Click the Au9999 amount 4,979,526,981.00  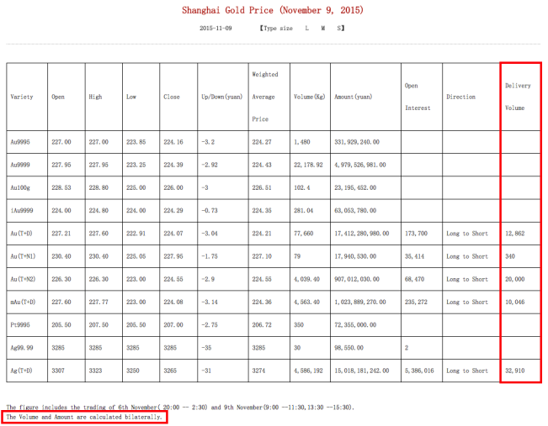[360, 165]
